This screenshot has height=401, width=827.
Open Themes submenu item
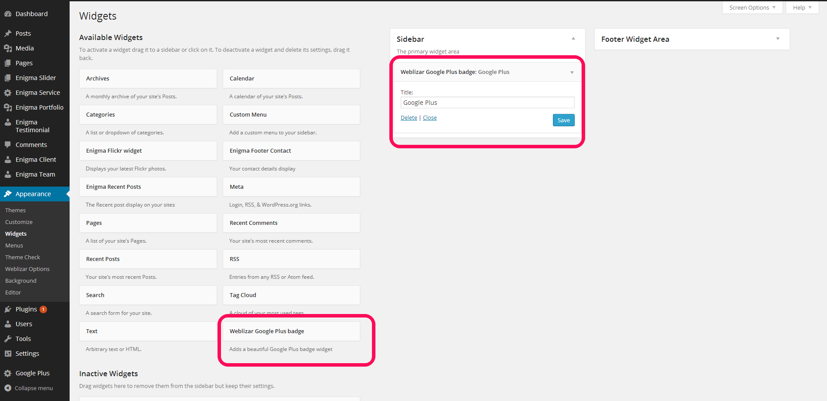15,210
